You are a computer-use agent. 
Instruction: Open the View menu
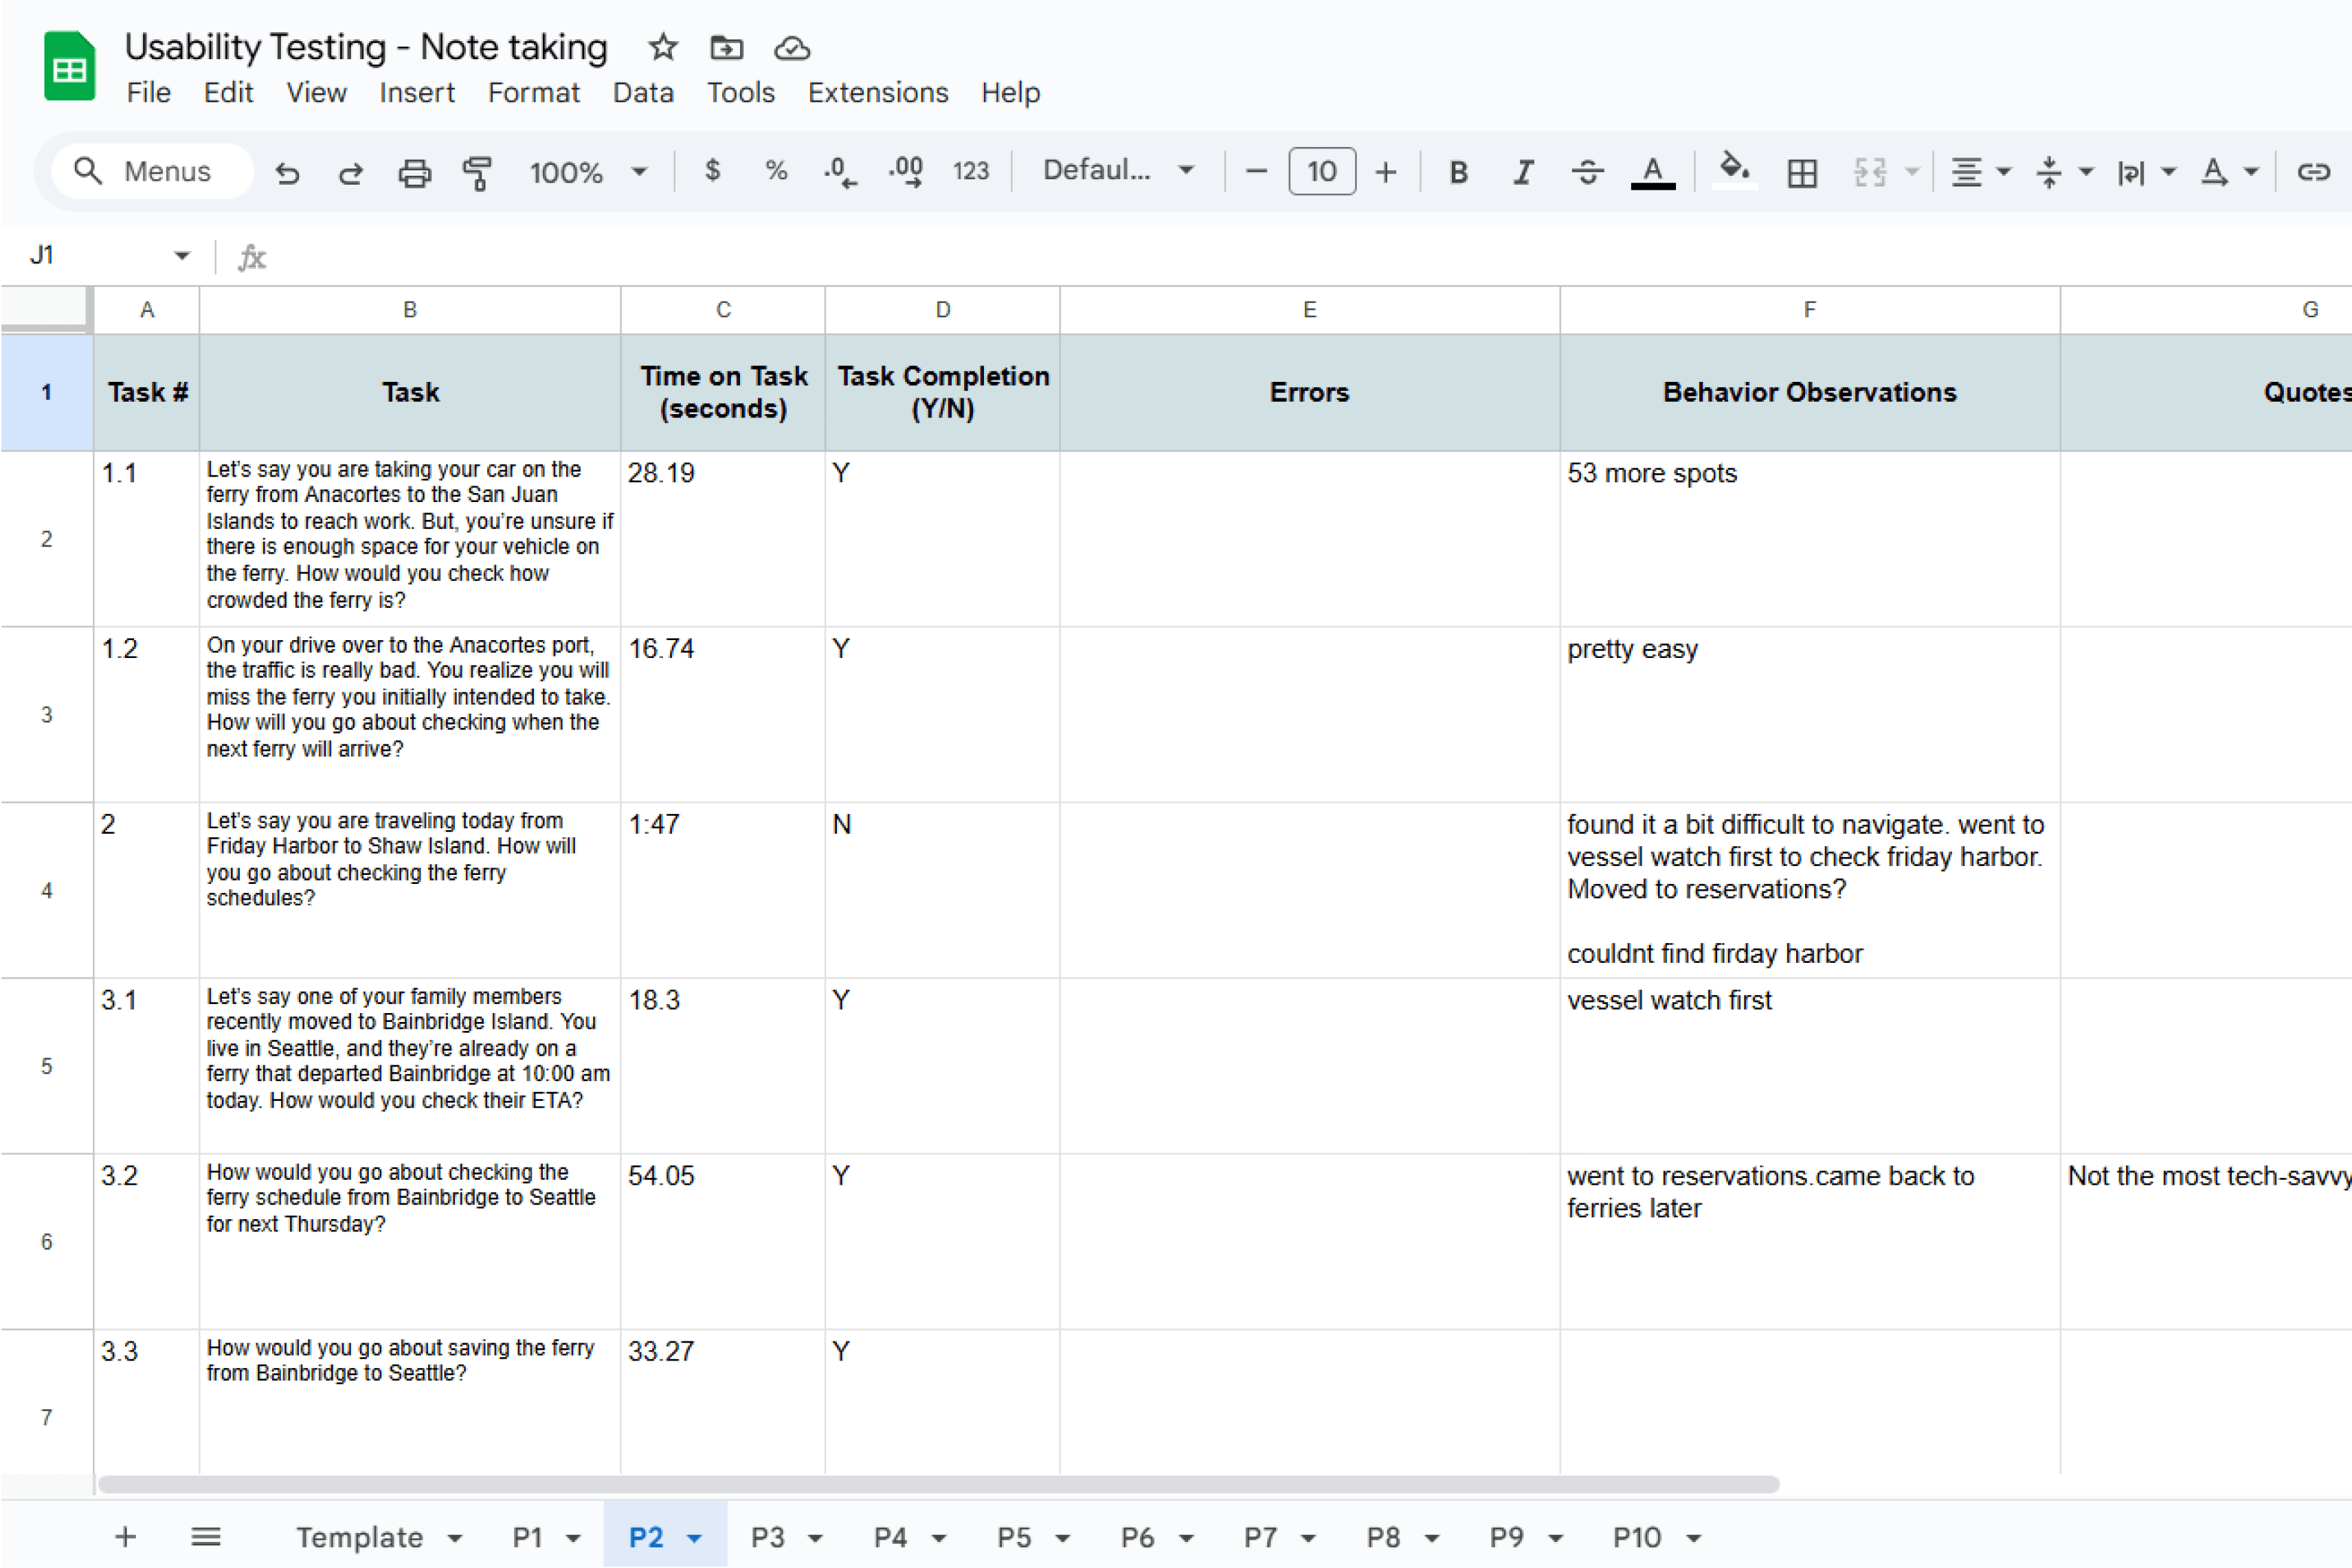316,92
